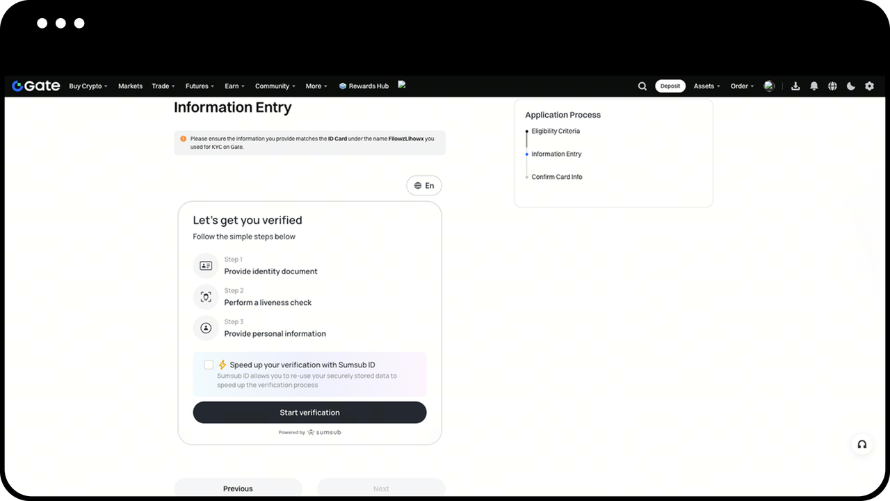890x501 pixels.
Task: Click the globe language icon in navbar
Action: tap(832, 86)
